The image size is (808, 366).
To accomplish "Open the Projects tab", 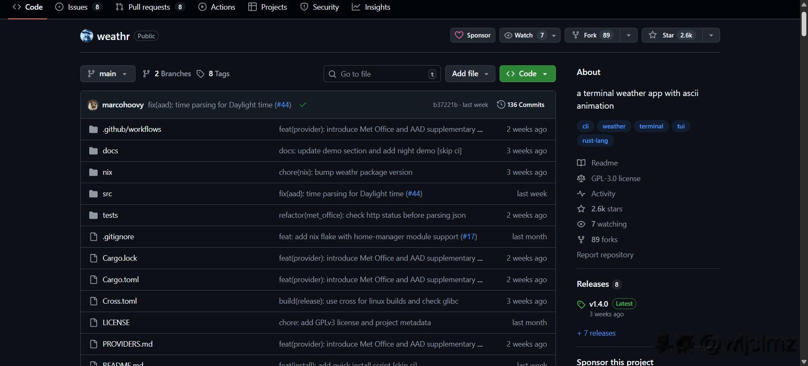I will pyautogui.click(x=268, y=7).
